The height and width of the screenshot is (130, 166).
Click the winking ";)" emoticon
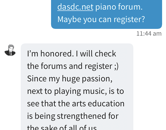tap(116, 66)
